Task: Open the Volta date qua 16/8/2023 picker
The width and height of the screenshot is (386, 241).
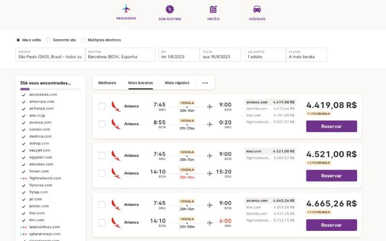Action: click(x=221, y=54)
